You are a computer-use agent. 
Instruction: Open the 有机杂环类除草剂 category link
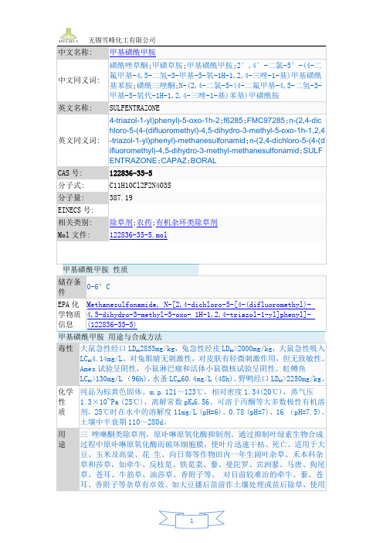tap(187, 222)
